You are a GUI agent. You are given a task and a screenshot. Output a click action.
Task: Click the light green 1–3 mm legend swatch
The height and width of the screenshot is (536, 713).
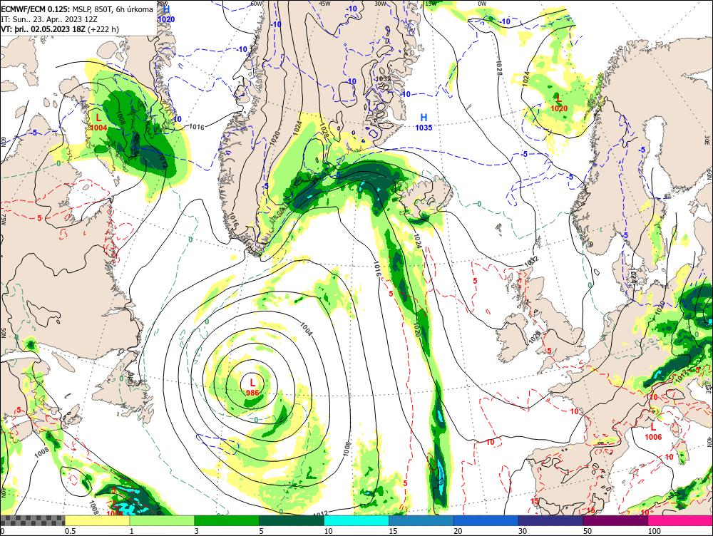[x=161, y=520]
